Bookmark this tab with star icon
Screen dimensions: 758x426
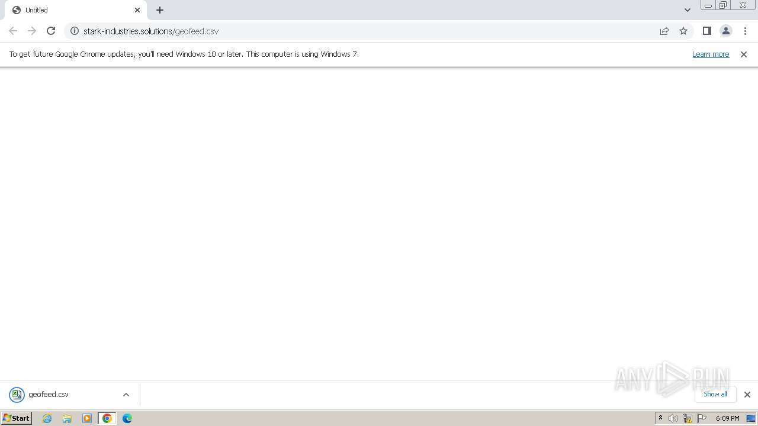pyautogui.click(x=683, y=31)
